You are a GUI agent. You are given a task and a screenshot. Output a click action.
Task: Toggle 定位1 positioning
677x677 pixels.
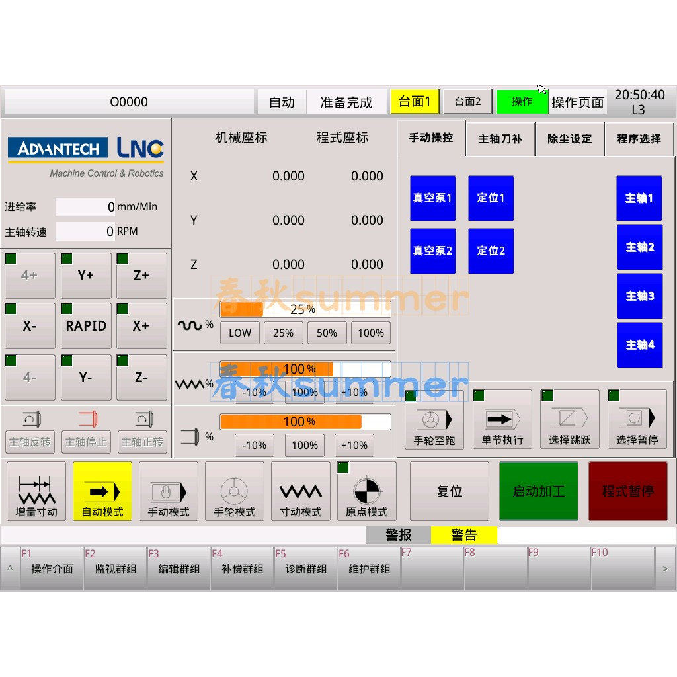click(491, 198)
